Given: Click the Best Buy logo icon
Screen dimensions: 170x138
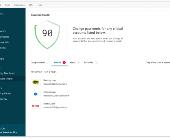Looking at the screenshot, I should [36, 82].
